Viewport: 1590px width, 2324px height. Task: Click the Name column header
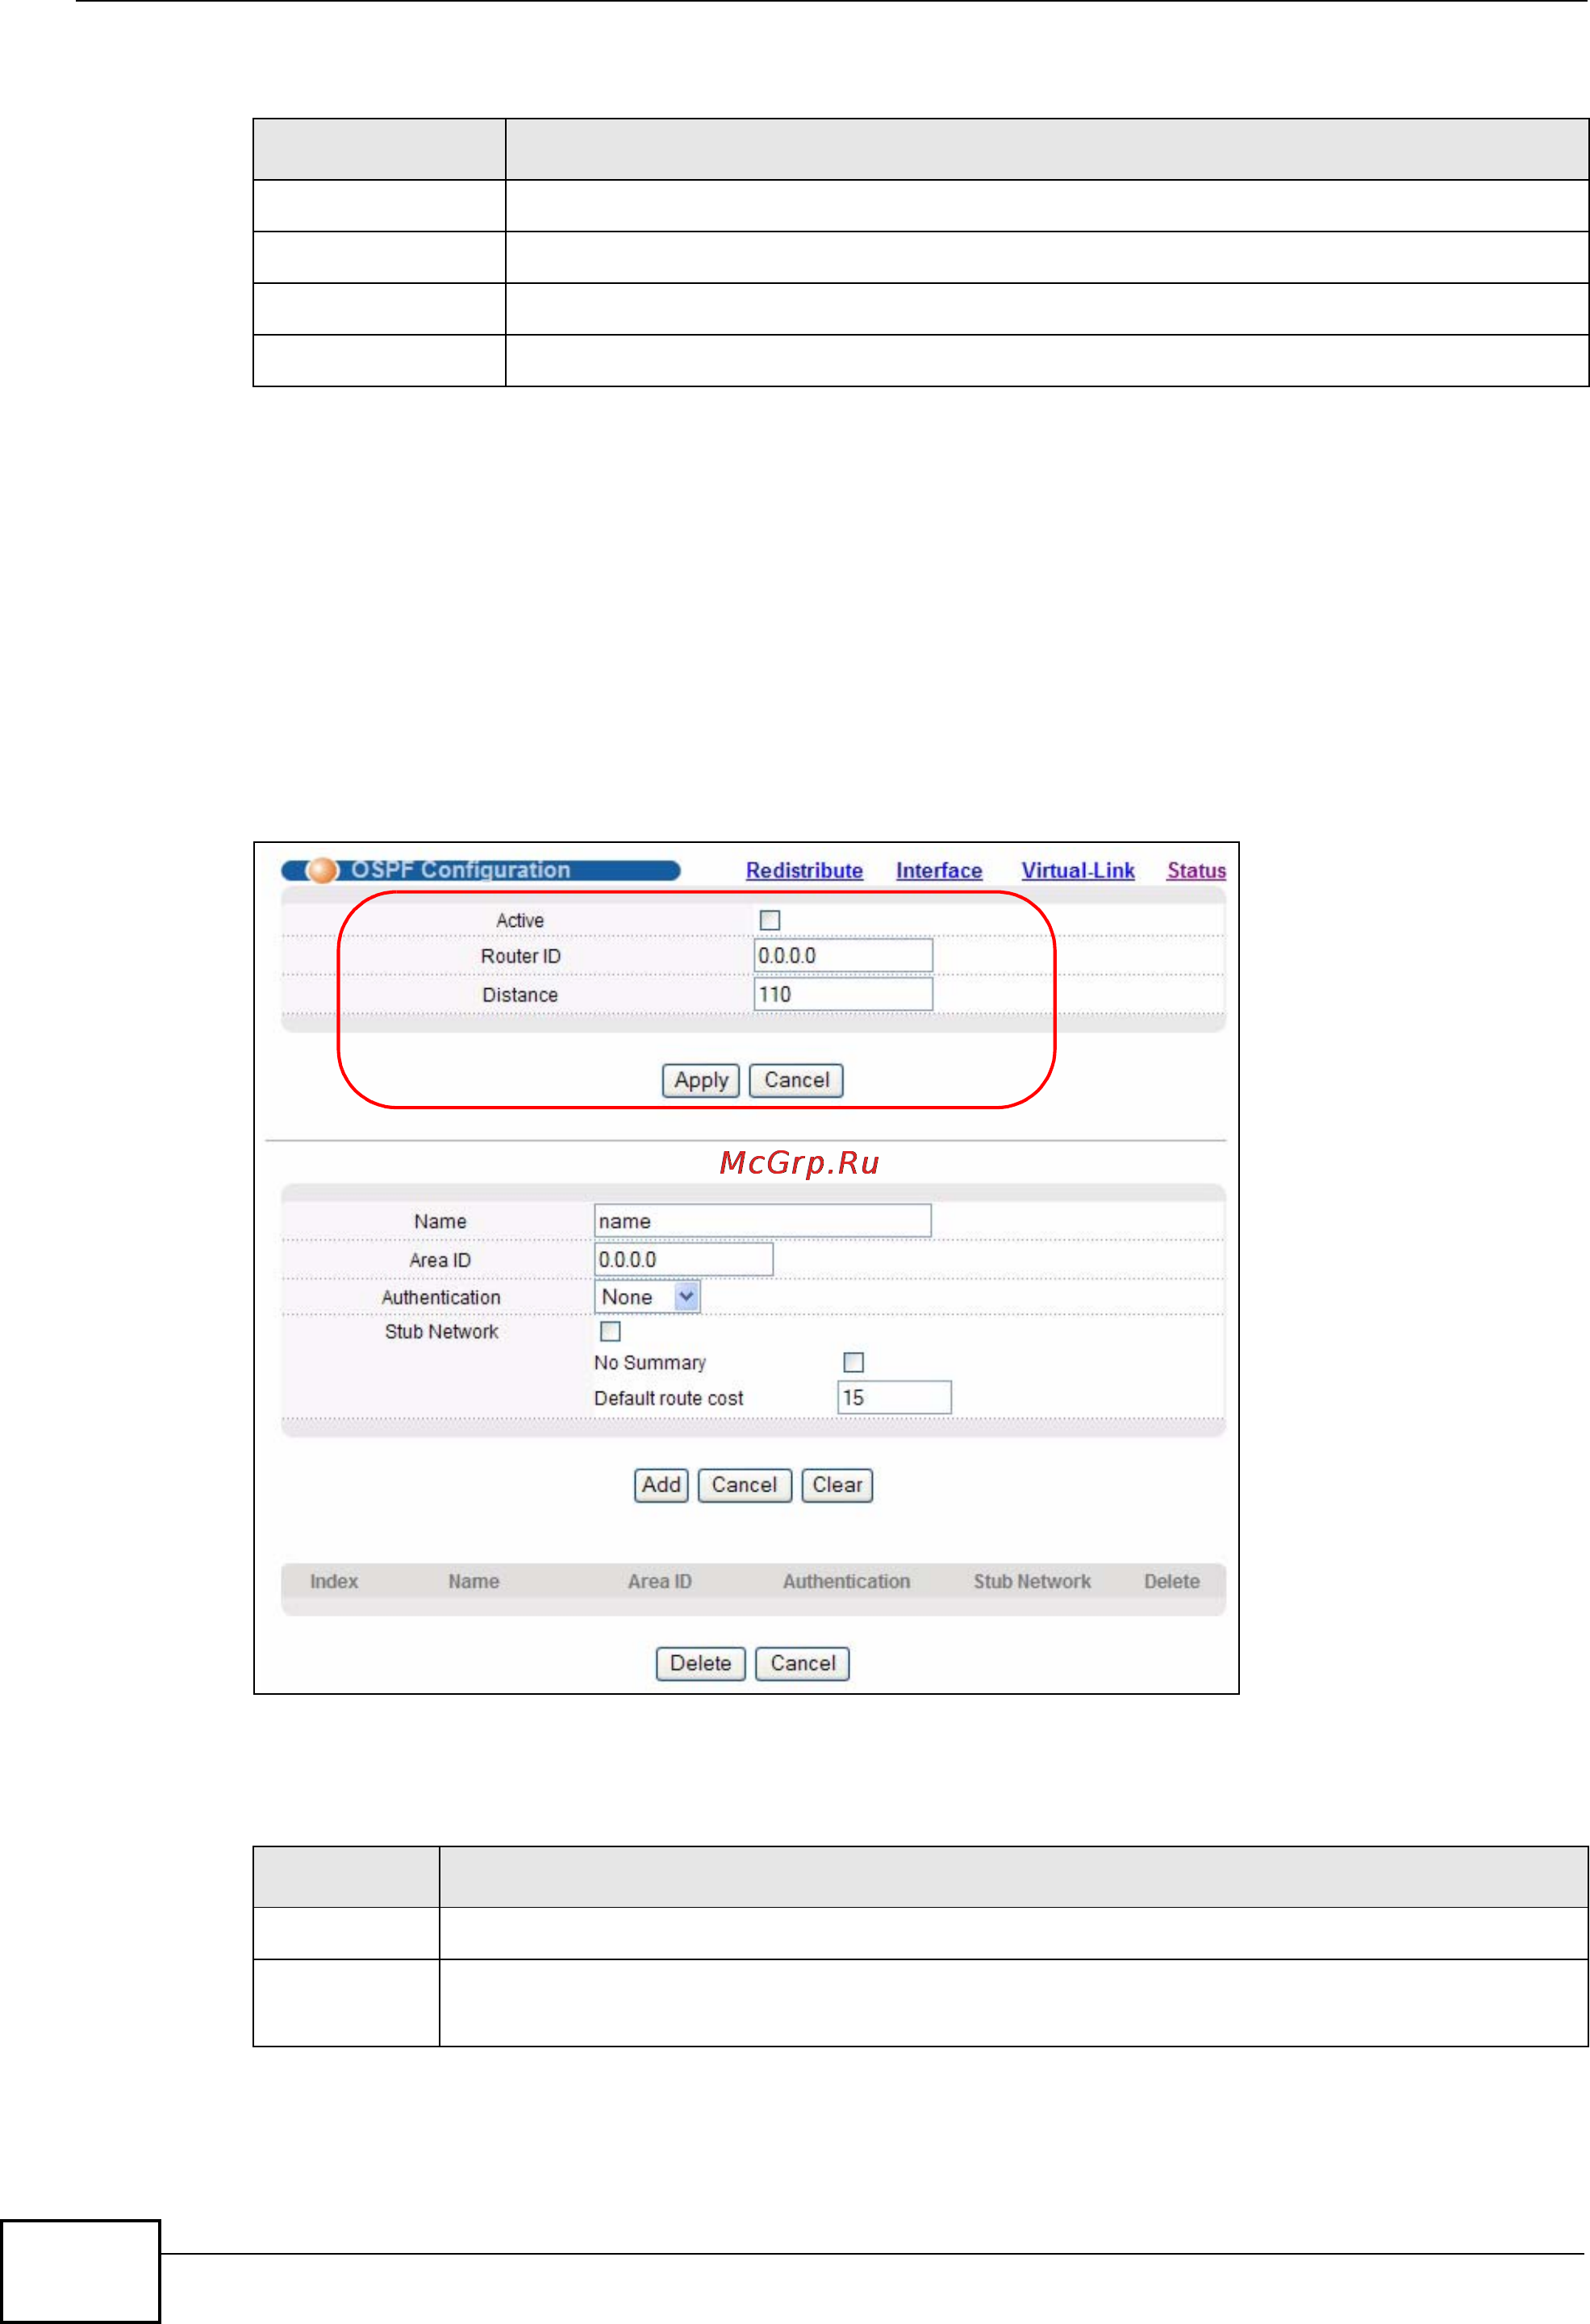tap(474, 1581)
